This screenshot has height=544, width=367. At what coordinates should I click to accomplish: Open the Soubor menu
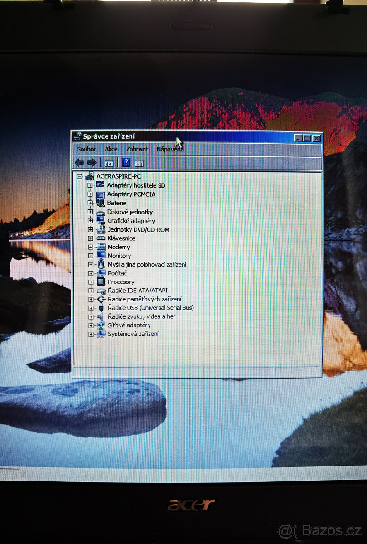pos(87,149)
